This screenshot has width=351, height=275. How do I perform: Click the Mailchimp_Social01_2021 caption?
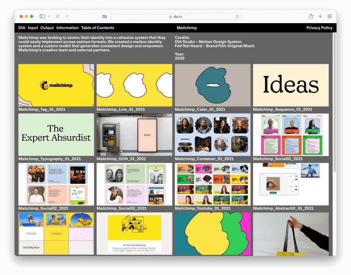pyautogui.click(x=278, y=159)
